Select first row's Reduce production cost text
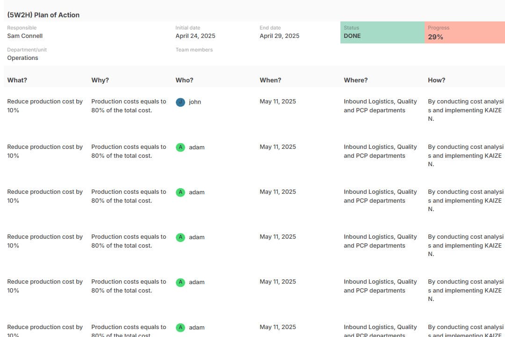The height and width of the screenshot is (337, 505). tap(45, 106)
